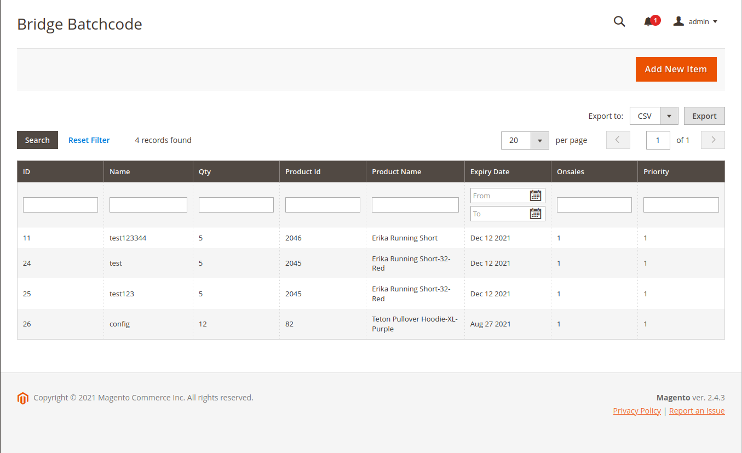This screenshot has height=453, width=742.
Task: Click the magnifying glass search icon
Action: point(619,22)
